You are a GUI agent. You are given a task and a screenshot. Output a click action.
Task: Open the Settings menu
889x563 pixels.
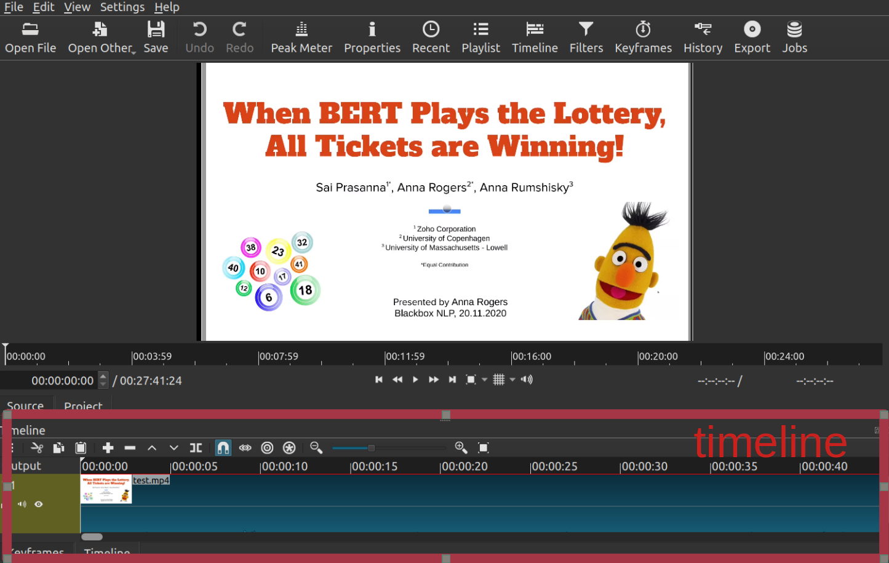(122, 7)
